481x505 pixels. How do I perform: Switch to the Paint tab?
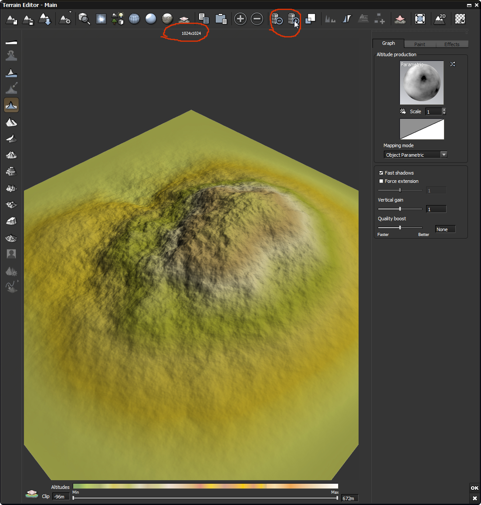[x=420, y=44]
